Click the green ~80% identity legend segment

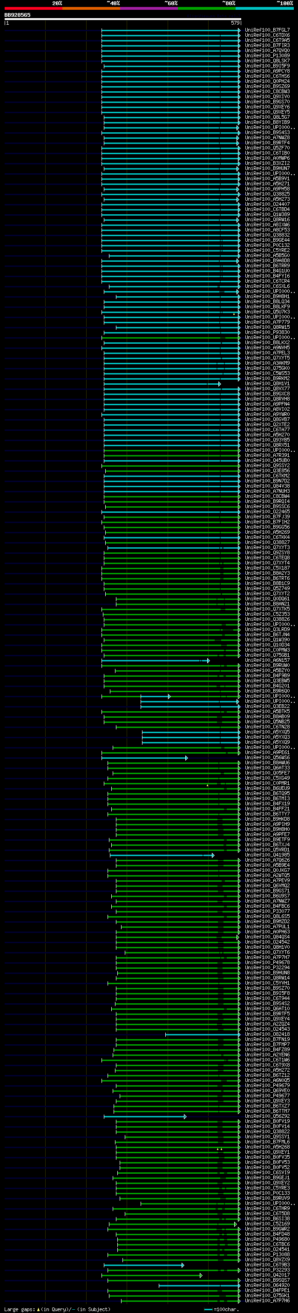(207, 8)
